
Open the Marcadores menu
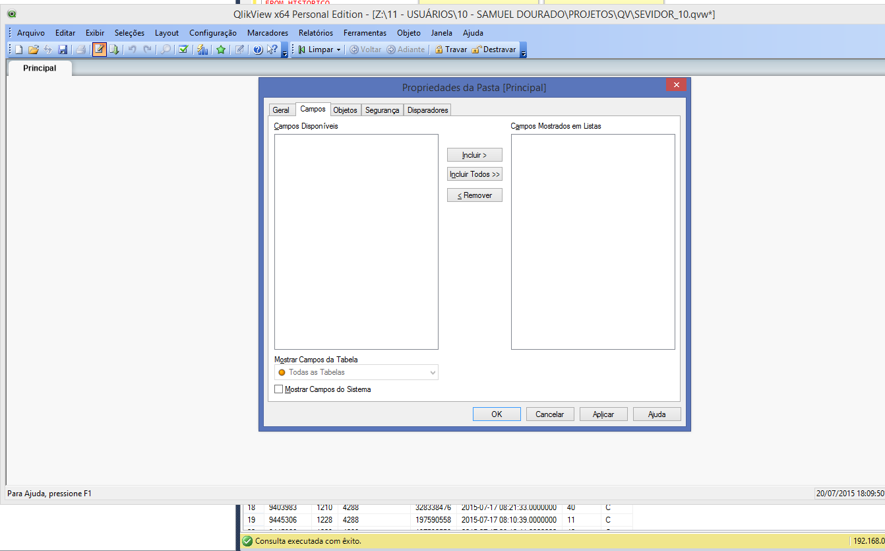pyautogui.click(x=268, y=32)
